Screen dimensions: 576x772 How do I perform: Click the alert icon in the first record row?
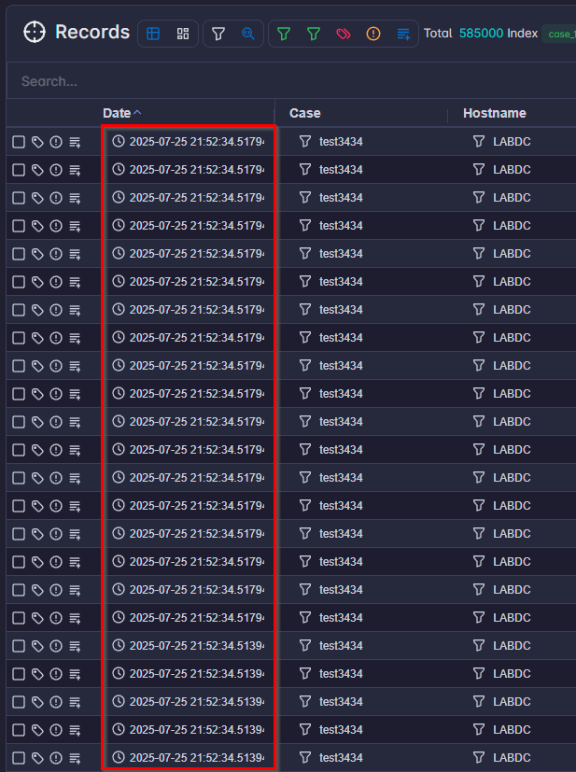coord(56,142)
